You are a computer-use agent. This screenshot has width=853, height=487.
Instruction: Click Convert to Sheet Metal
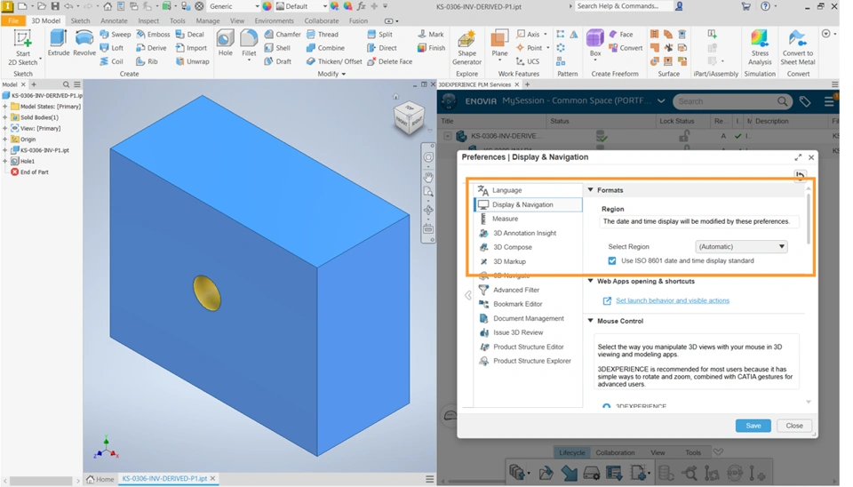tap(798, 48)
